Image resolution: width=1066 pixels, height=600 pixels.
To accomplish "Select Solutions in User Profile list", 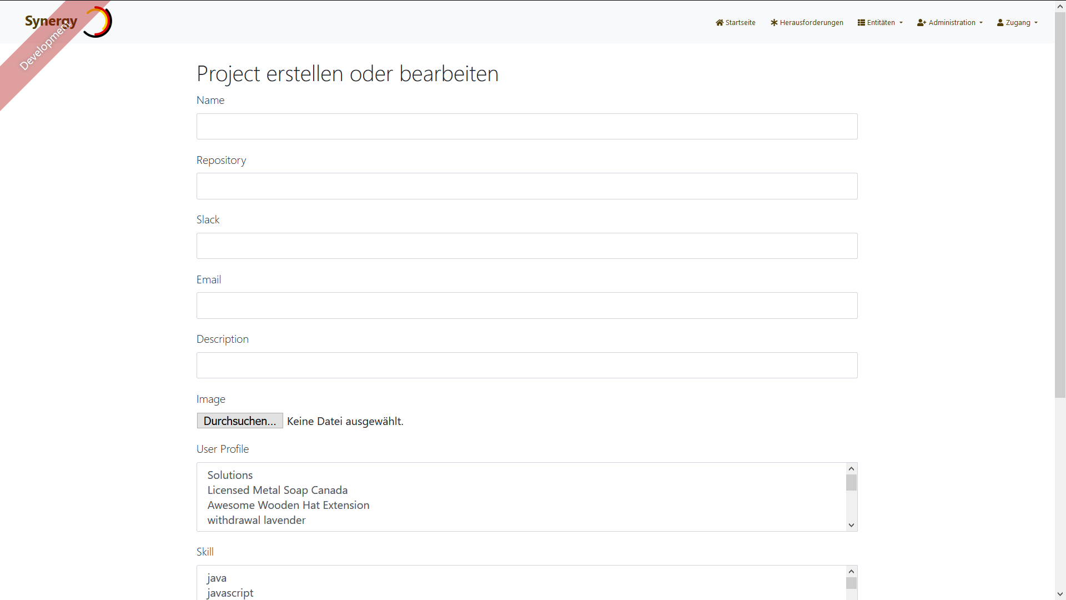I will tap(230, 475).
